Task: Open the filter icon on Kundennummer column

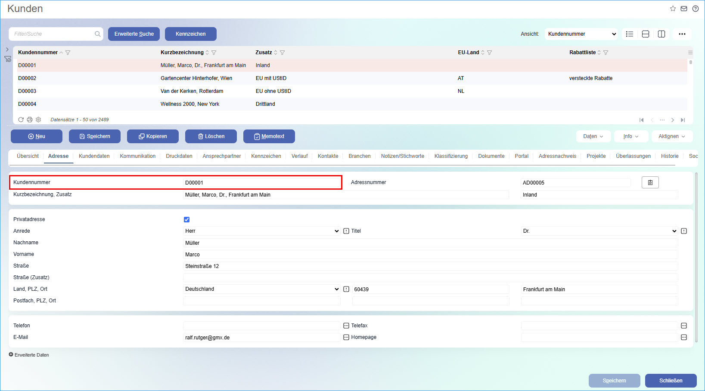Action: coord(68,52)
